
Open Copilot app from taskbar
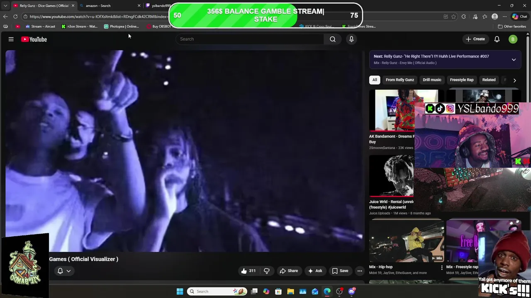(x=266, y=291)
